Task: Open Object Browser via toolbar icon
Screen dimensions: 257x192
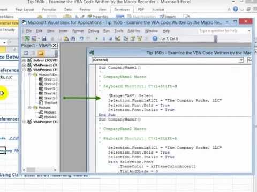Action: coord(139,38)
